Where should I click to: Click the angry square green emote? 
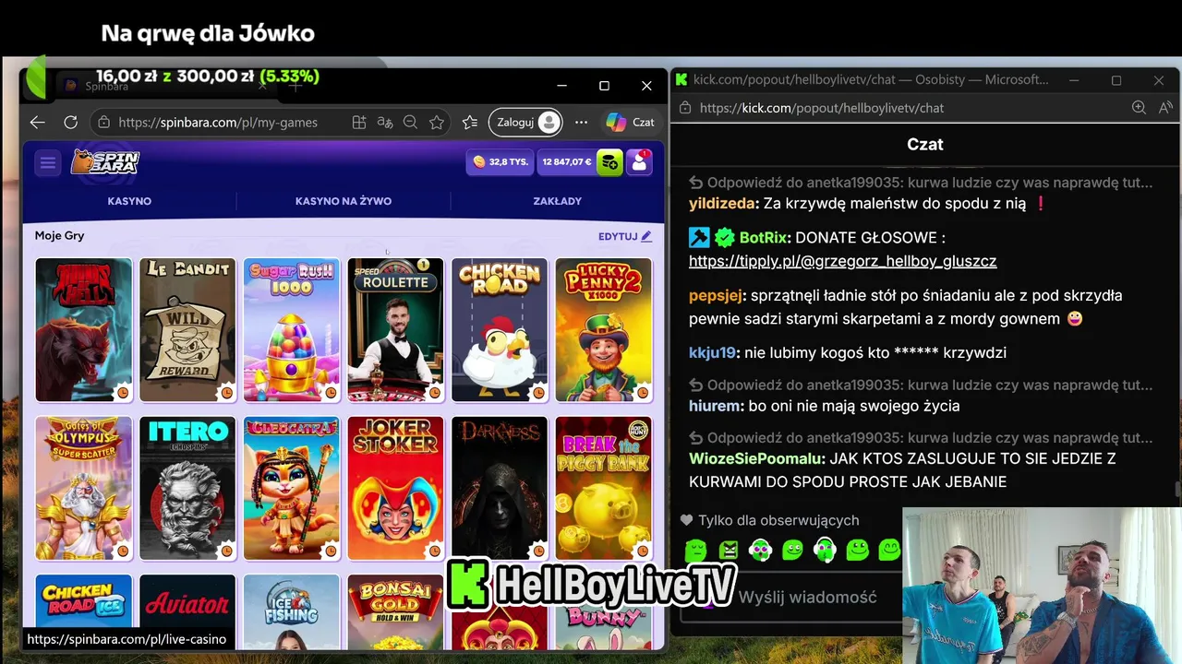click(728, 551)
